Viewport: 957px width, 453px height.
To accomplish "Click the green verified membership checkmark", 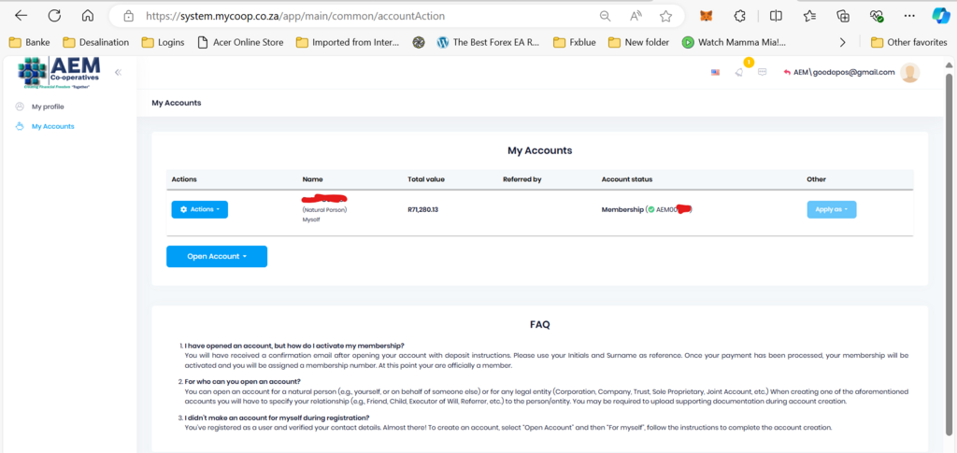I will tap(650, 209).
